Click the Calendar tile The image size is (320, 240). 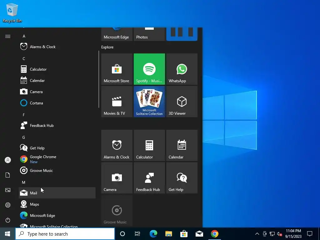[182, 145]
